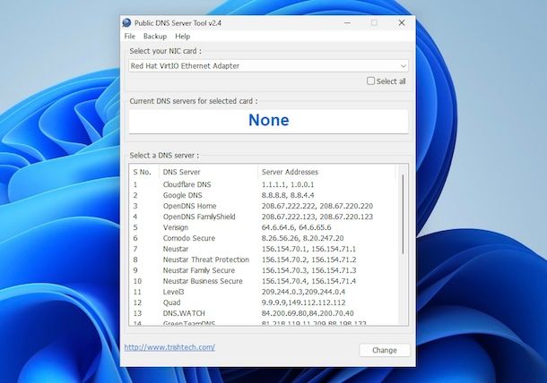Click address 8.8.8.8, 8.8.4.4
The height and width of the screenshot is (383, 547).
click(x=288, y=195)
